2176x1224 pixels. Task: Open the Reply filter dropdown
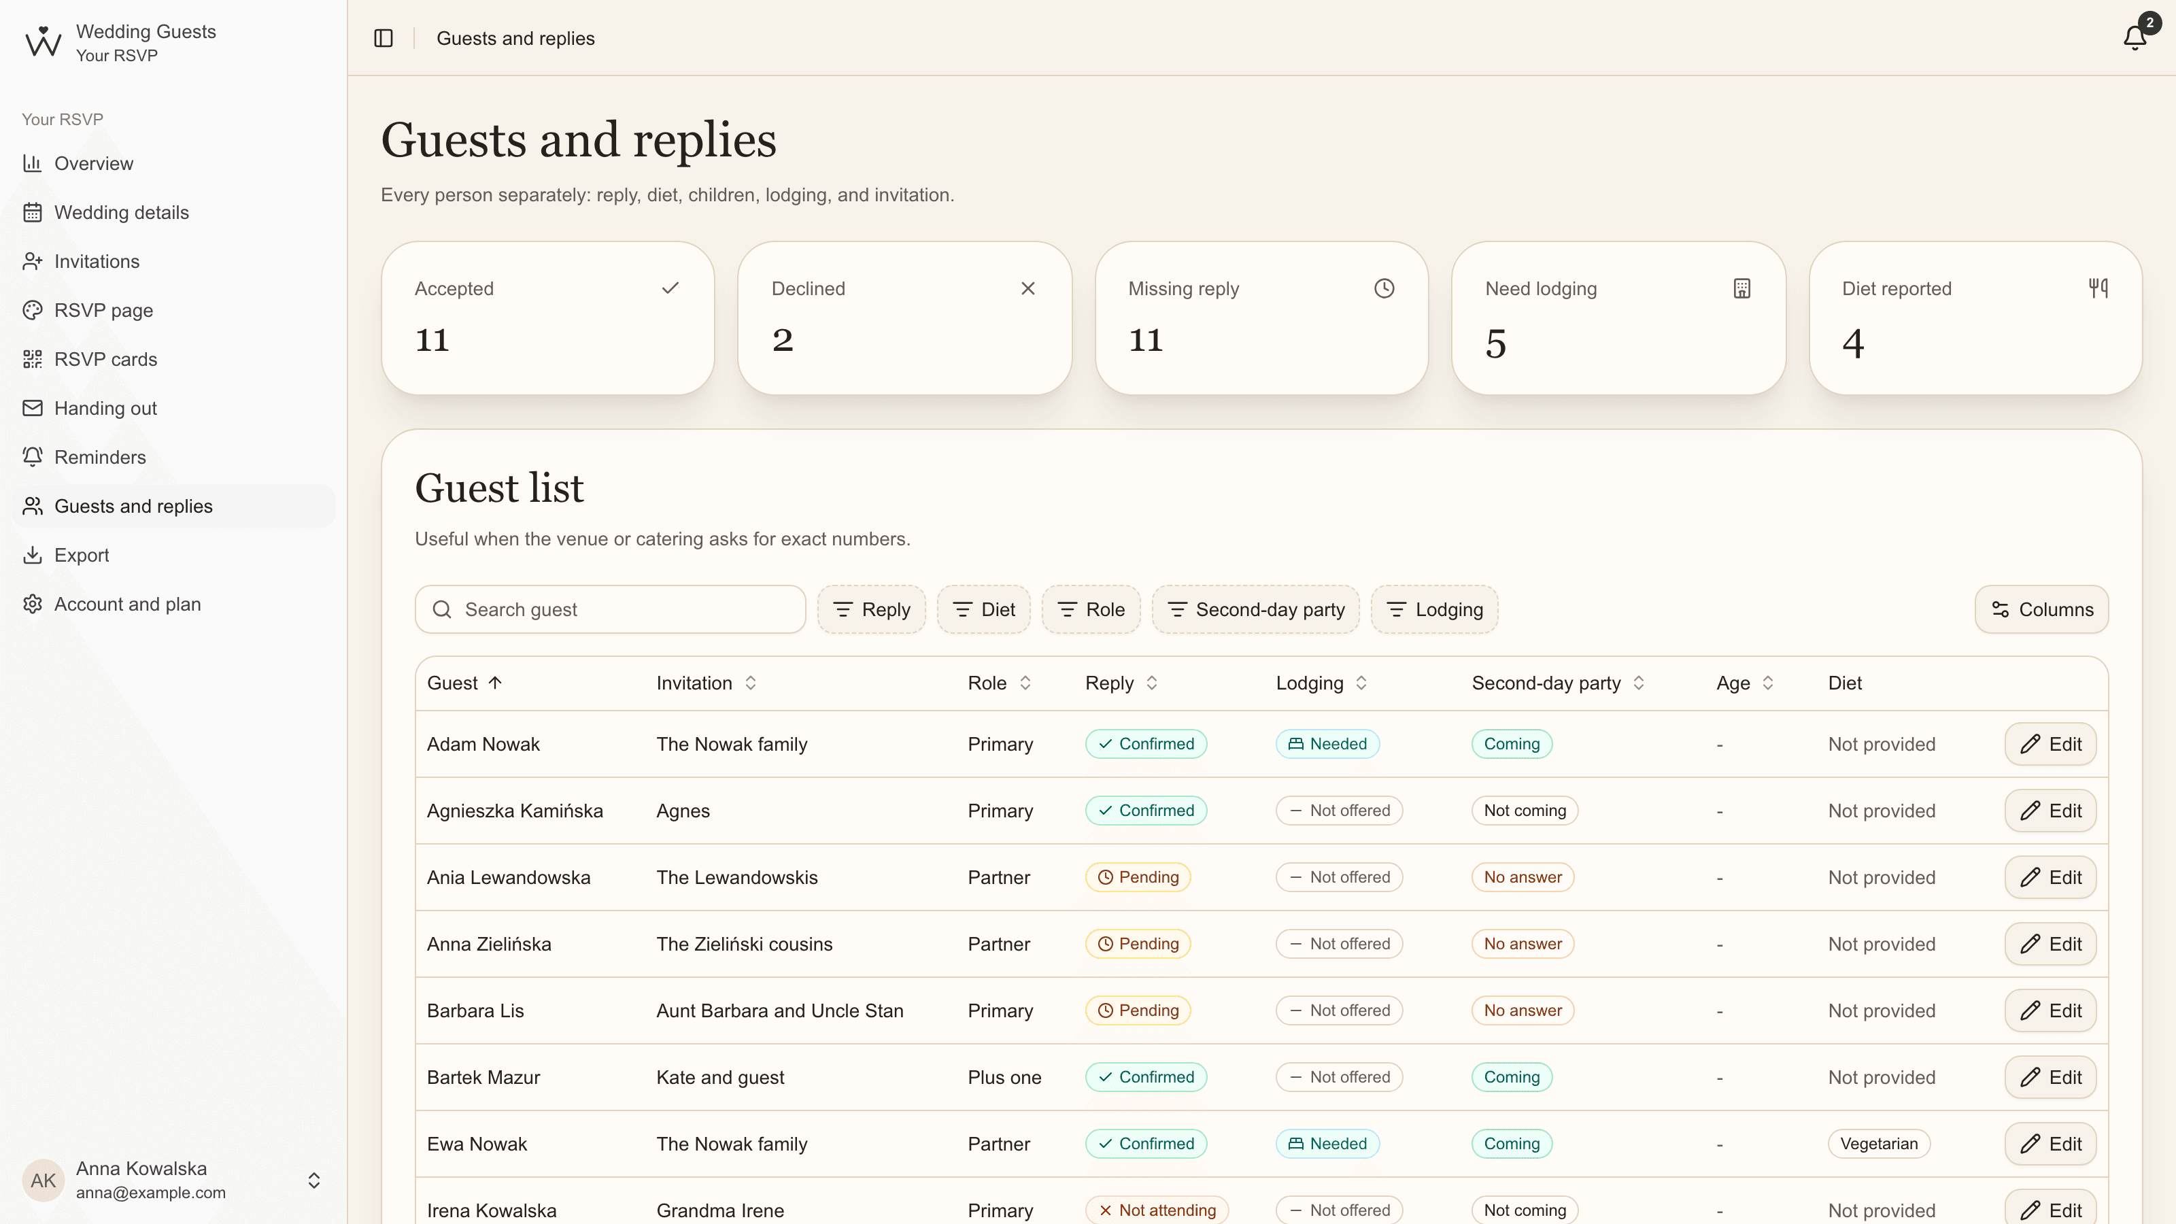[x=871, y=609]
